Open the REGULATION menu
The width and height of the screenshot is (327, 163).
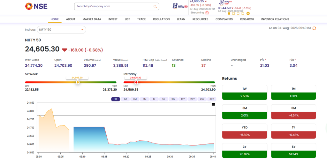[161, 19]
